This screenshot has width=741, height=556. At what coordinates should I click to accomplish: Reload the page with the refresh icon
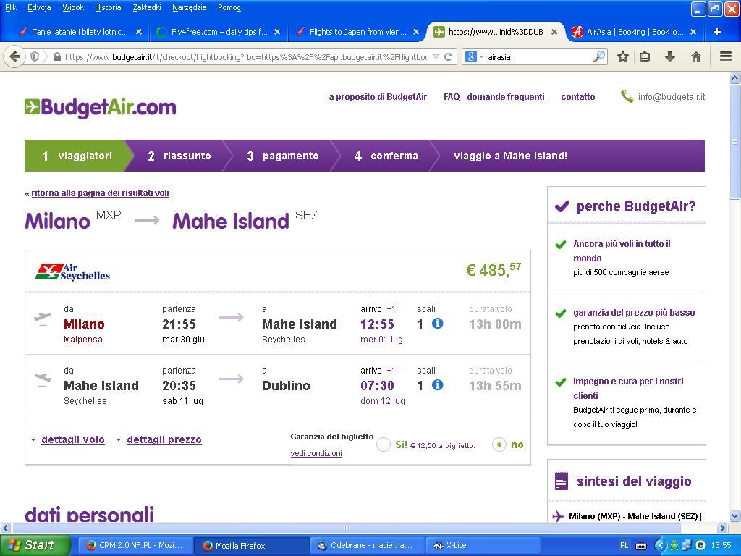(x=449, y=56)
